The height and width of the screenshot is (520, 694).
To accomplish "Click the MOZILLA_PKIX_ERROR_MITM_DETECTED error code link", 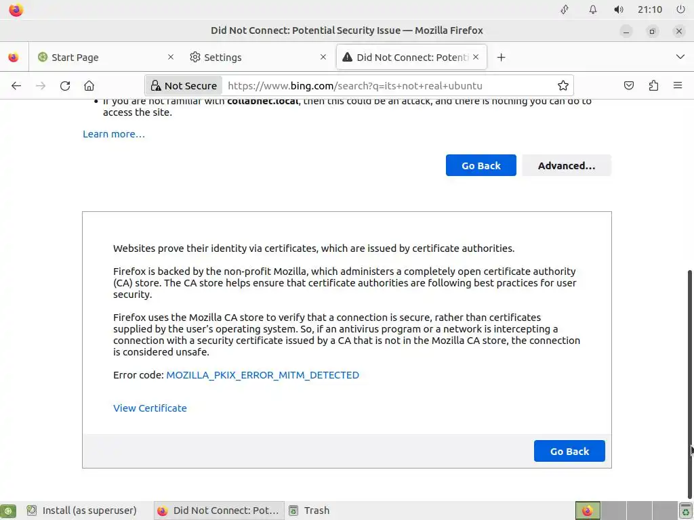I will [262, 375].
